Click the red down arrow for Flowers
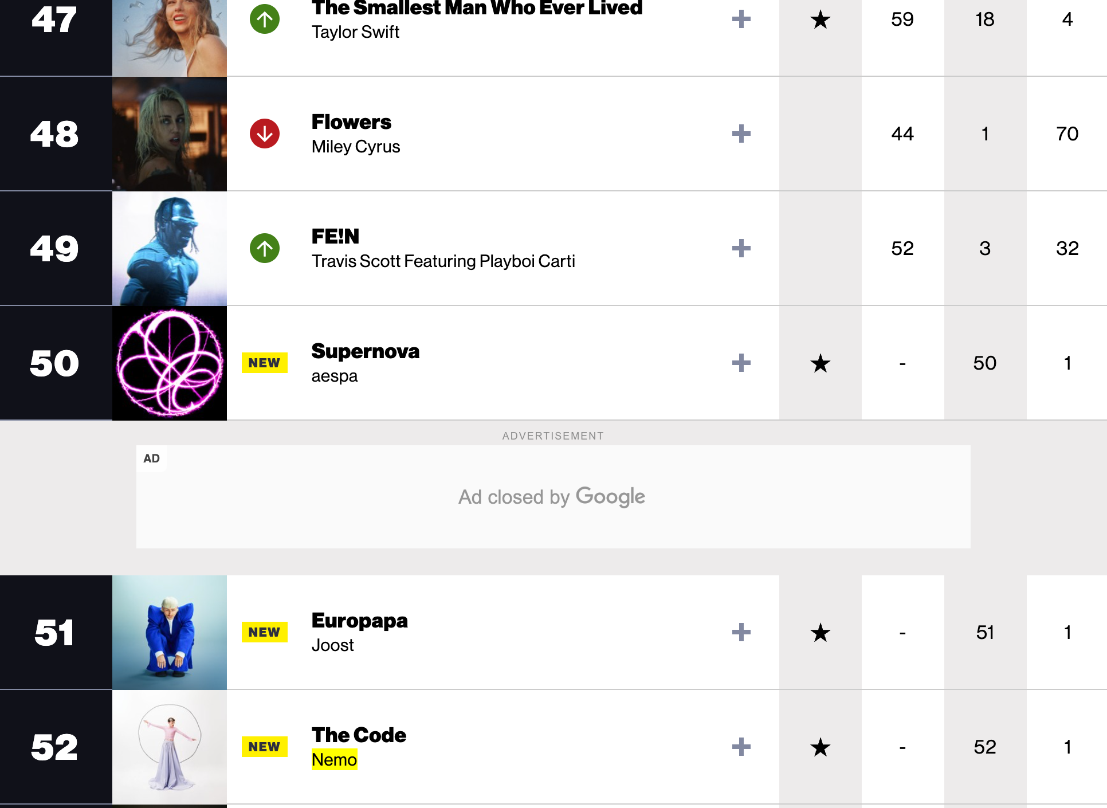1107x808 pixels. coord(265,134)
